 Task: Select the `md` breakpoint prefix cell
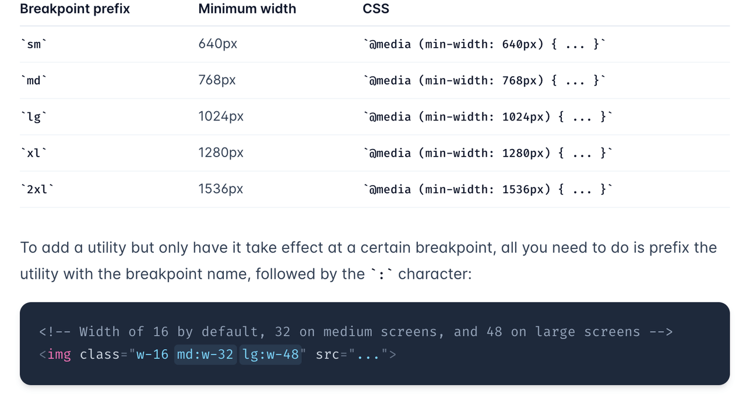34,80
